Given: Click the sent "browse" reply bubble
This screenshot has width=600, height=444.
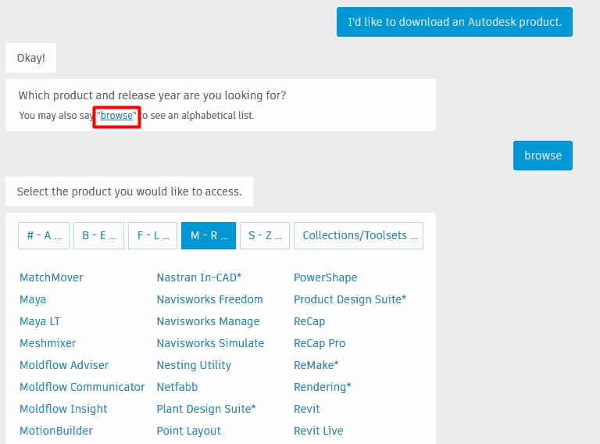Looking at the screenshot, I should [x=543, y=156].
